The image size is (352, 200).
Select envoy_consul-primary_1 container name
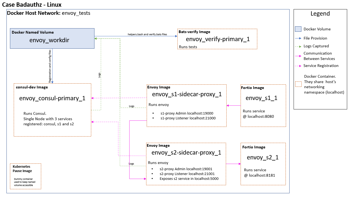[x=52, y=98]
